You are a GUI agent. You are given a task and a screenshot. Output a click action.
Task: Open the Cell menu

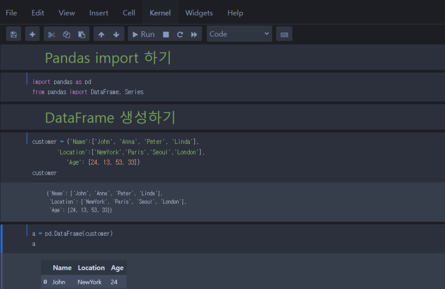(x=129, y=13)
